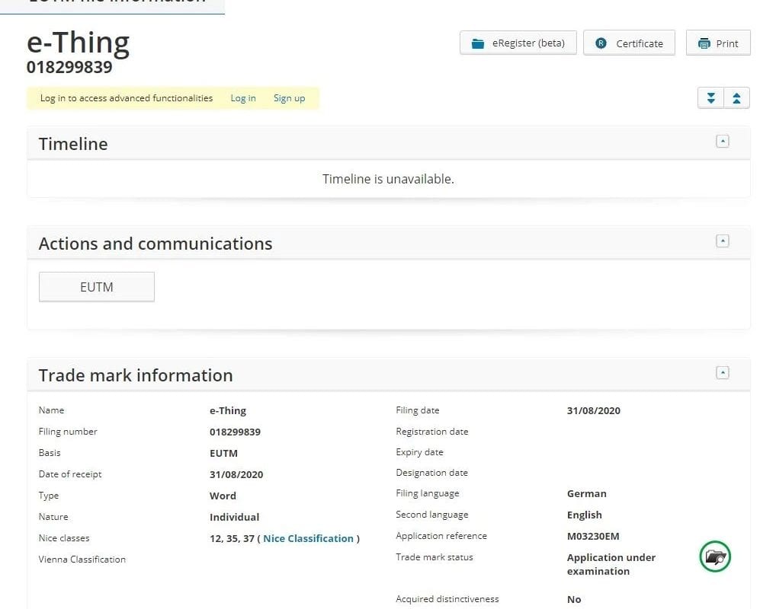Select the Acquired distinctiveness value No
This screenshot has height=609, width=776.
(x=574, y=599)
